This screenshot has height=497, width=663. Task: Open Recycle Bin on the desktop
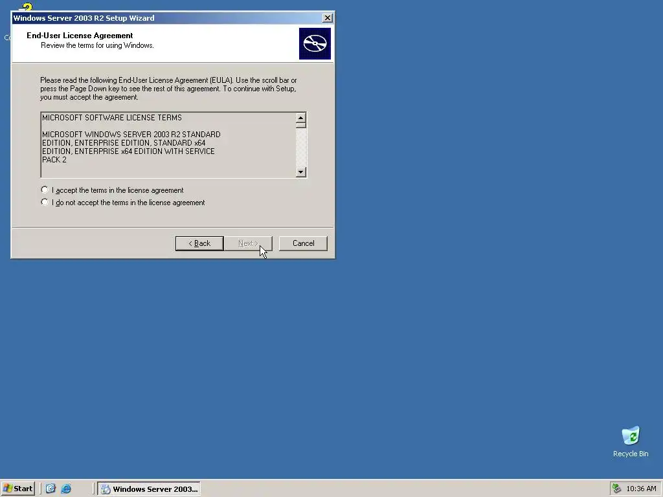[x=631, y=441]
